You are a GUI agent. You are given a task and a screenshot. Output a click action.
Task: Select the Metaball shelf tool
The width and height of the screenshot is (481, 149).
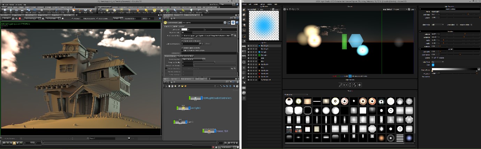[28, 11]
